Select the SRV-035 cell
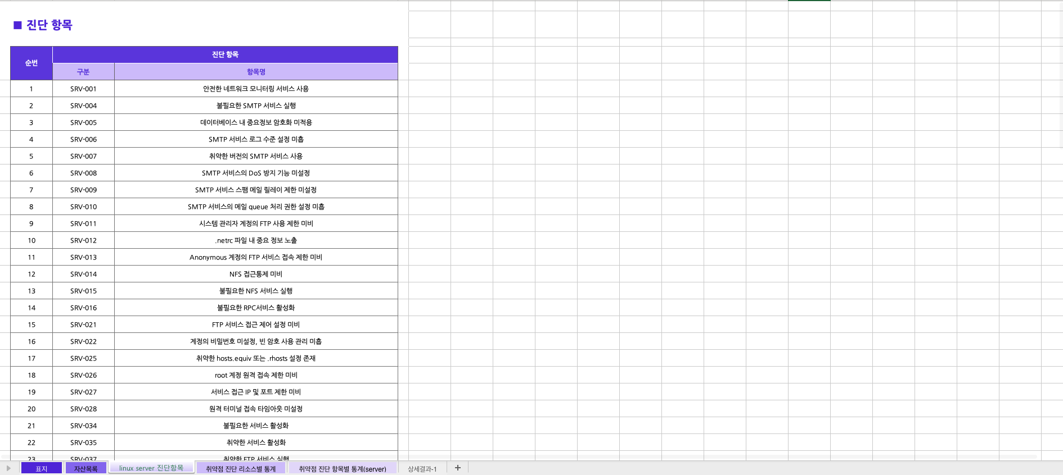 pyautogui.click(x=83, y=442)
